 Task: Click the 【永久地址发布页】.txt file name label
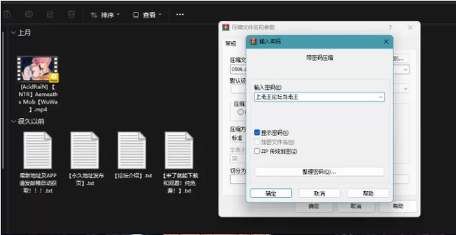(x=85, y=179)
